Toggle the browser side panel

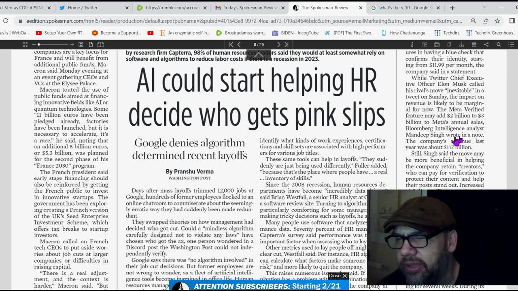tap(512, 21)
